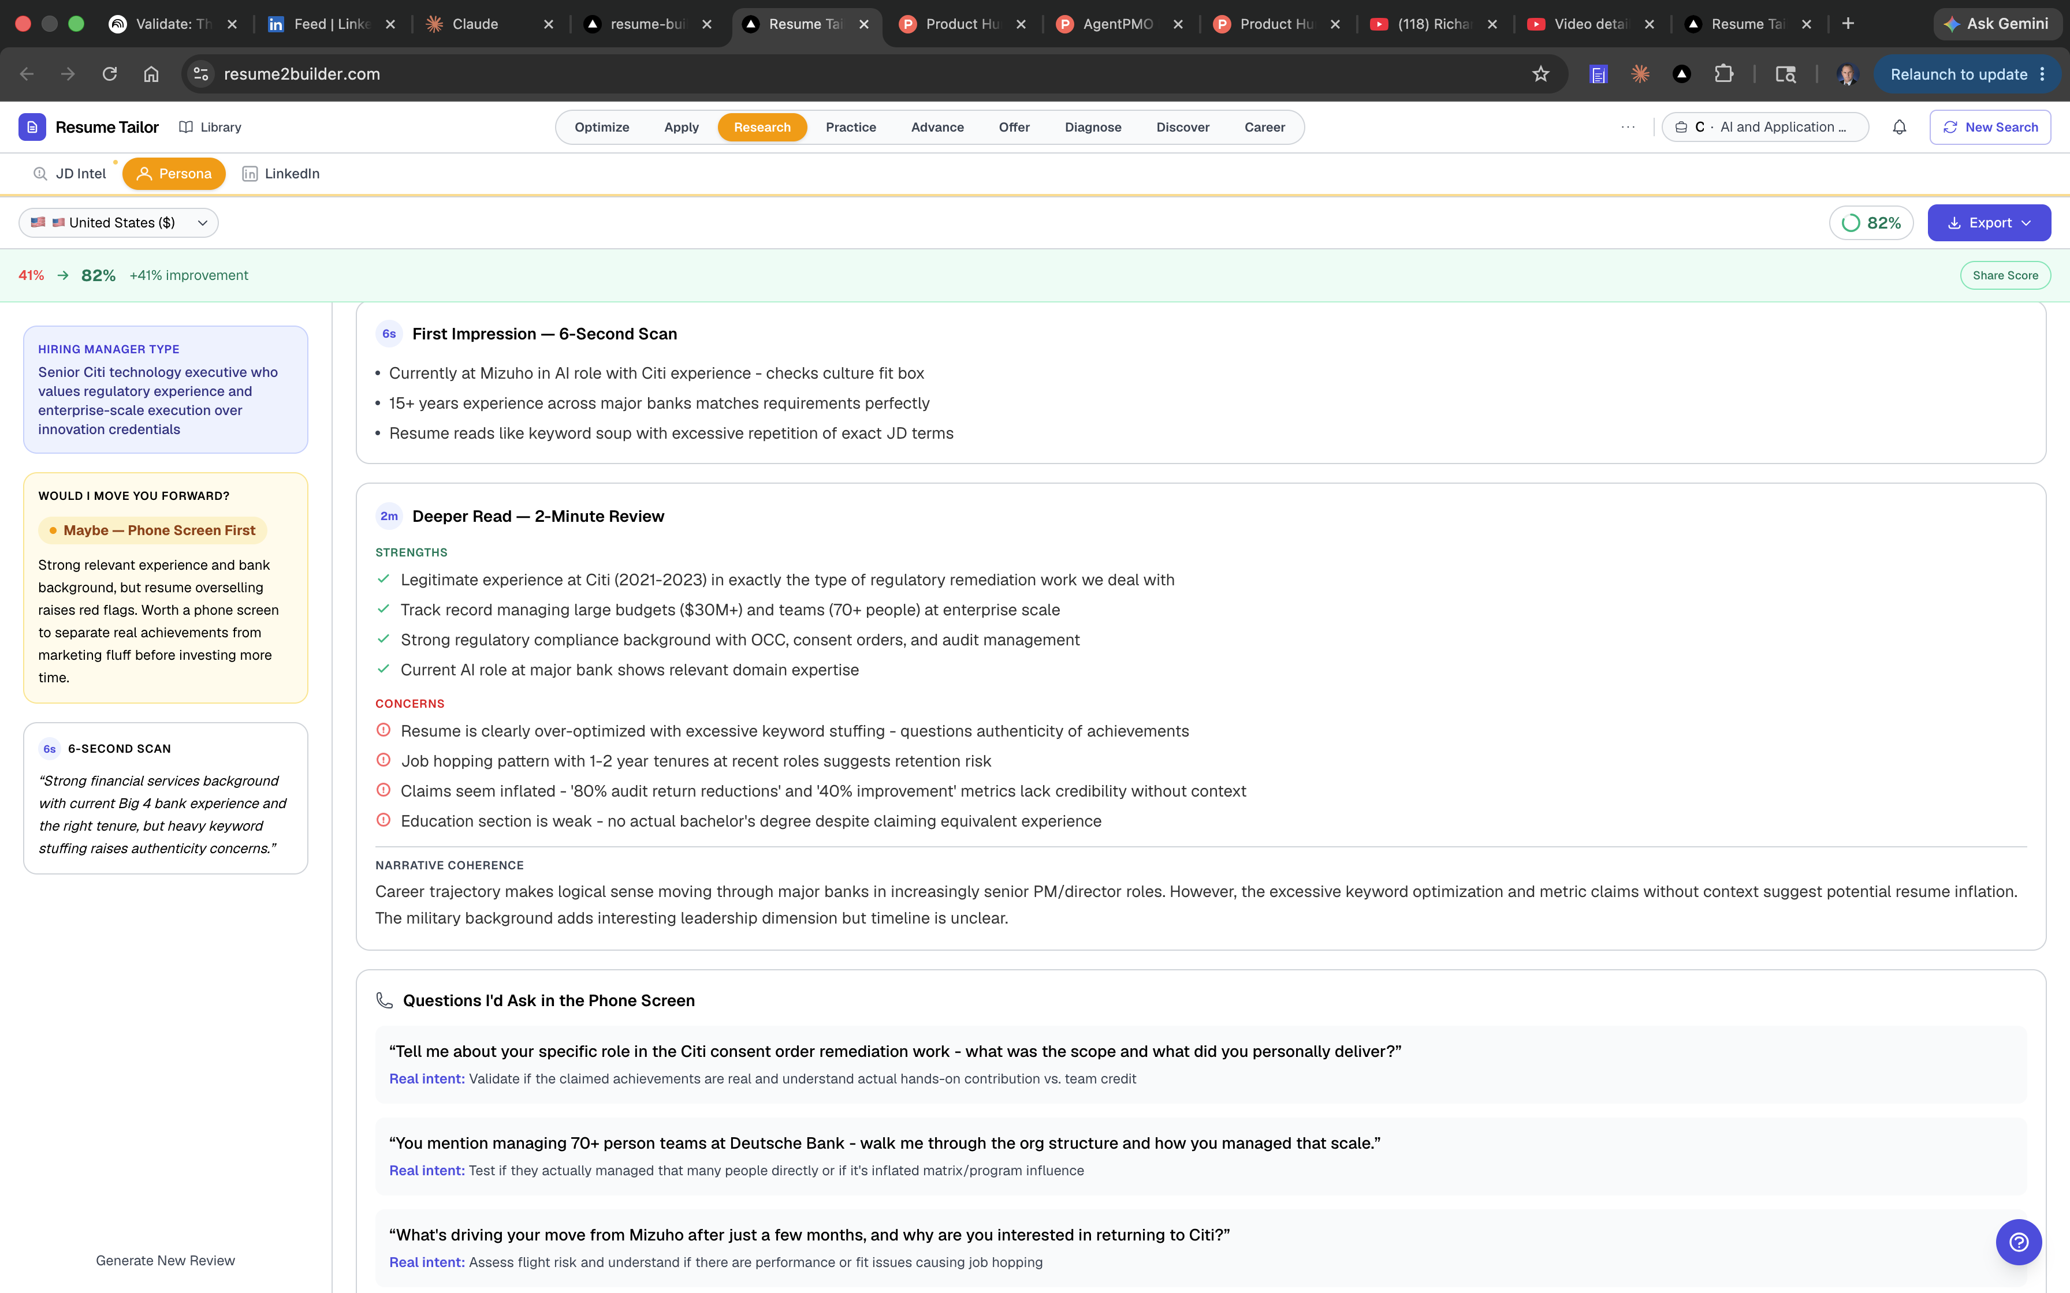Select the Research tab

[761, 126]
